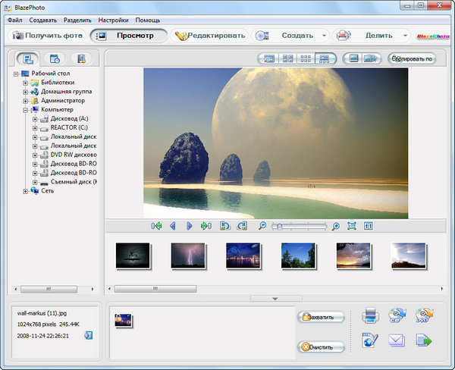This screenshot has width=455, height=370.
Task: Collapse the Компьютер tree node
Action: coord(25,109)
